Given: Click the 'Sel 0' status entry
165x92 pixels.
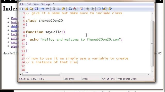Looking at the screenshot, I should point(42,79).
